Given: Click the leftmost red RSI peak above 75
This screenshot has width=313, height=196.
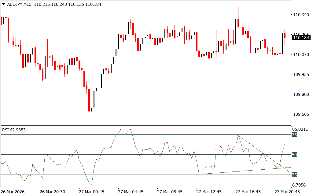Looking at the screenshot, I should tap(121, 130).
